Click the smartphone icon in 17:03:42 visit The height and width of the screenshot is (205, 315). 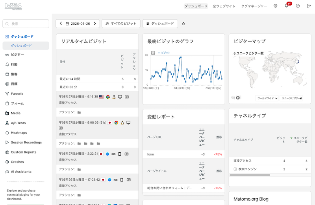[x=122, y=180]
